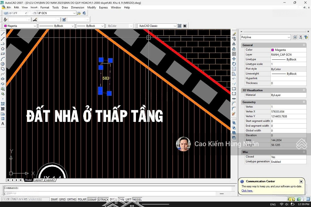Screen dimensions: 311x207
Task: Toggle OSNAP in the status bar
Action: point(92,200)
